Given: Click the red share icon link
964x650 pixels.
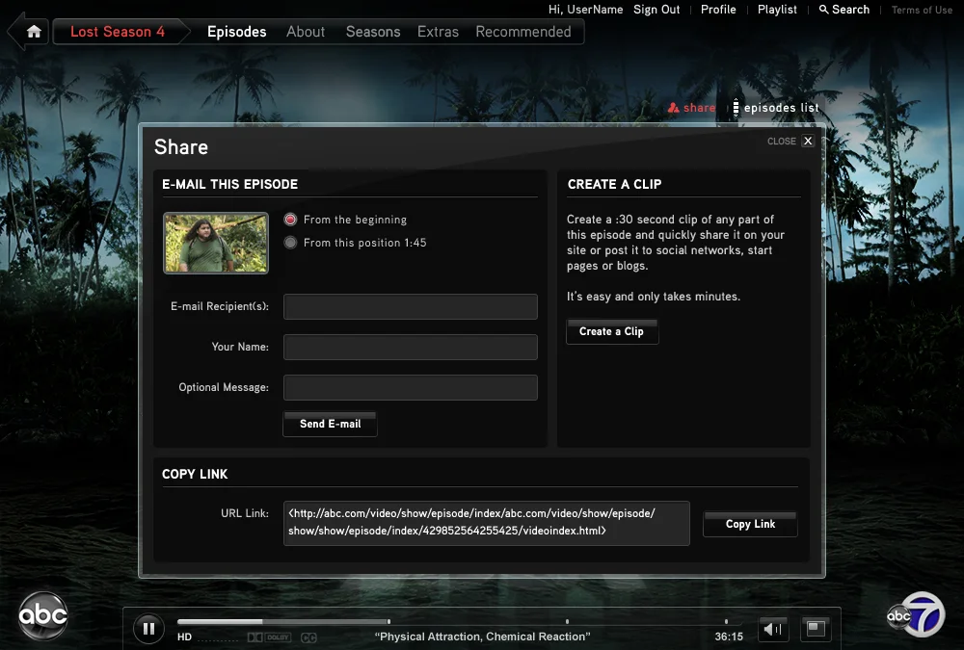Looking at the screenshot, I should (x=691, y=108).
